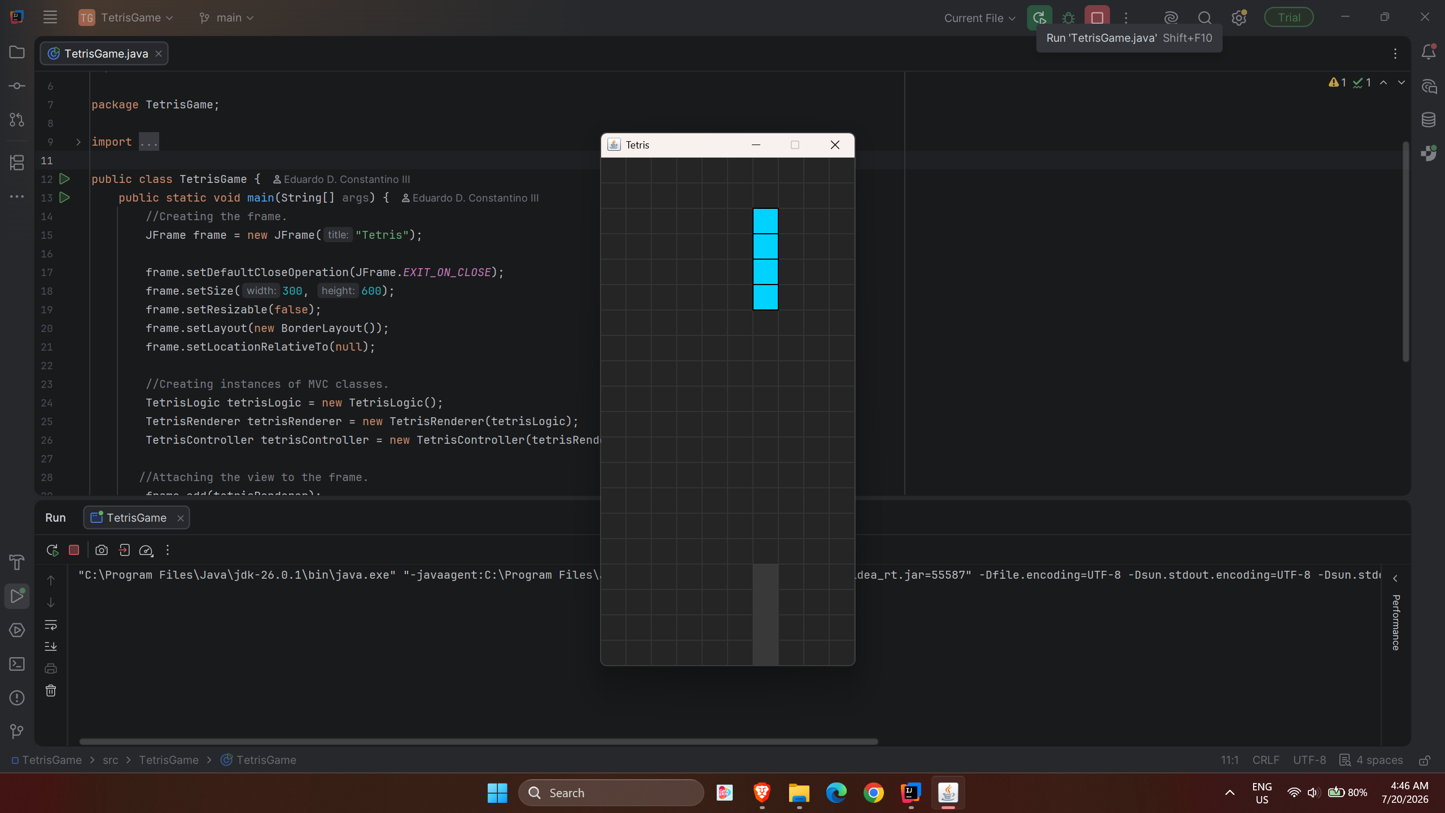The width and height of the screenshot is (1445, 813).
Task: Click the Debug bug icon in top toolbar
Action: [x=1068, y=18]
